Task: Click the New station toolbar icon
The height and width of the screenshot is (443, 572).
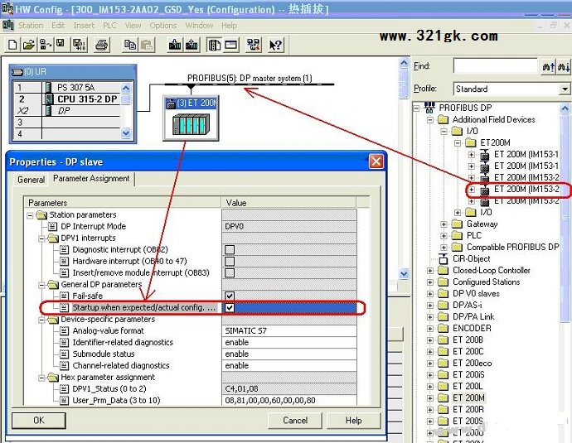Action: point(12,45)
